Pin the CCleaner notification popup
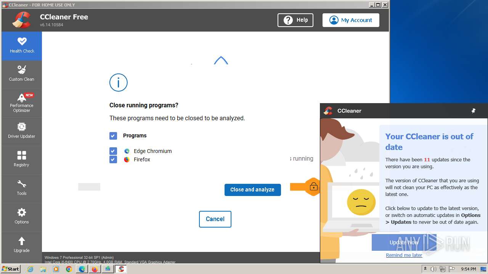488x274 pixels. tap(474, 111)
